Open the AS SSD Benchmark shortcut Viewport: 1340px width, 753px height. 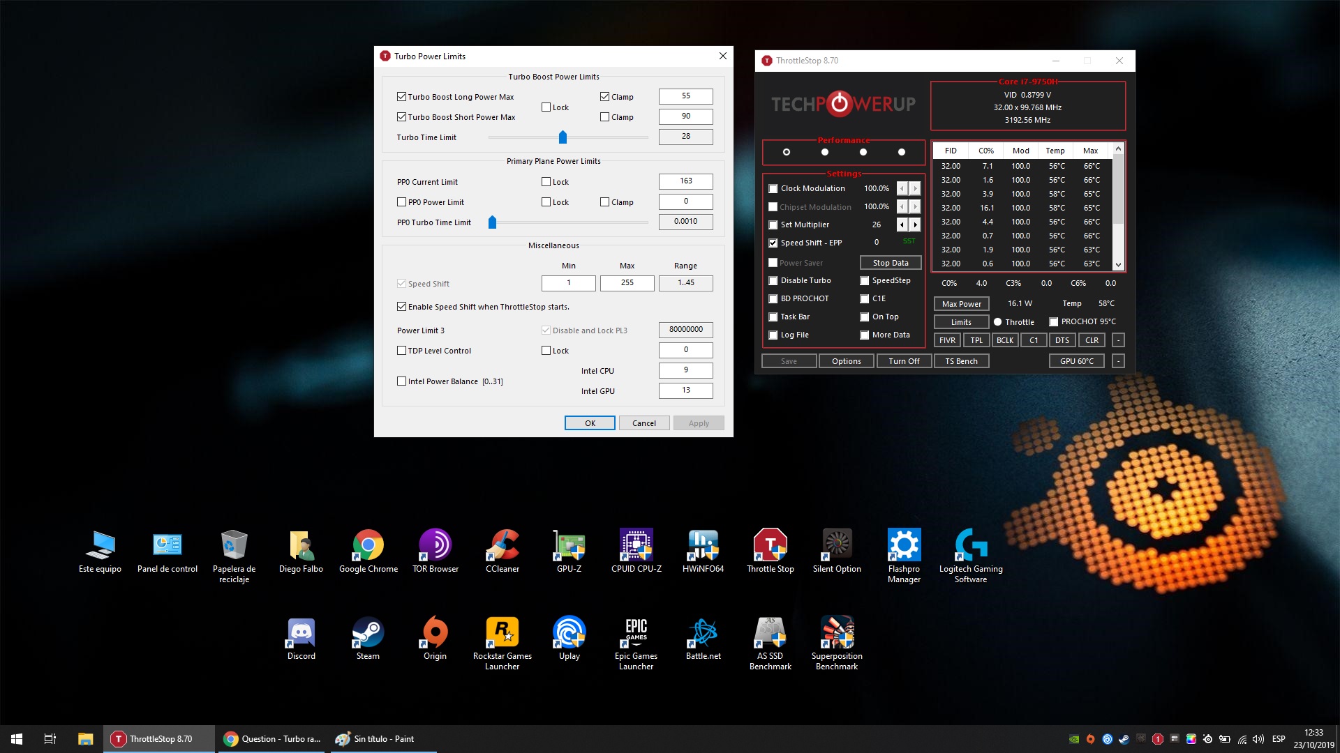[770, 633]
